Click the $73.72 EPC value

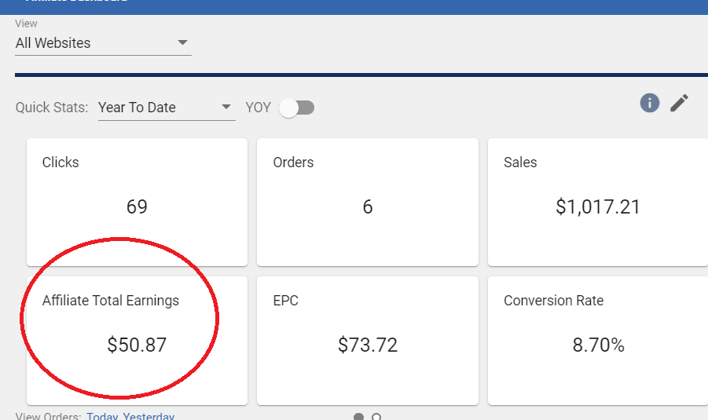pos(368,345)
